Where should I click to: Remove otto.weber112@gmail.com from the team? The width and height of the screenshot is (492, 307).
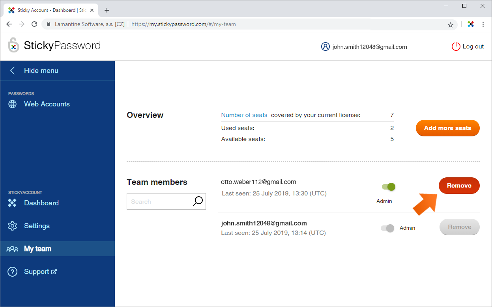[x=459, y=186]
